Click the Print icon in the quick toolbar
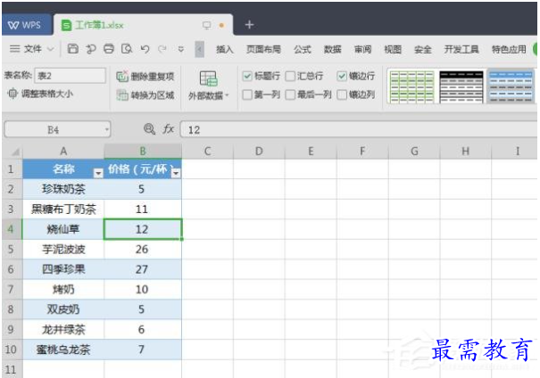Image resolution: width=540 pixels, height=378 pixels. click(109, 49)
